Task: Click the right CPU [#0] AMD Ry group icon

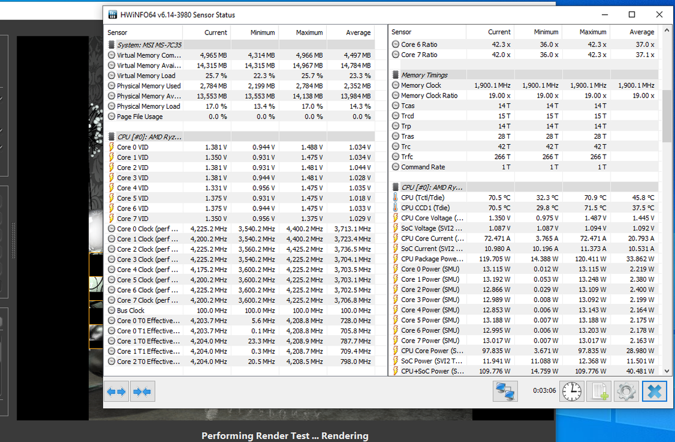Action: pos(395,187)
